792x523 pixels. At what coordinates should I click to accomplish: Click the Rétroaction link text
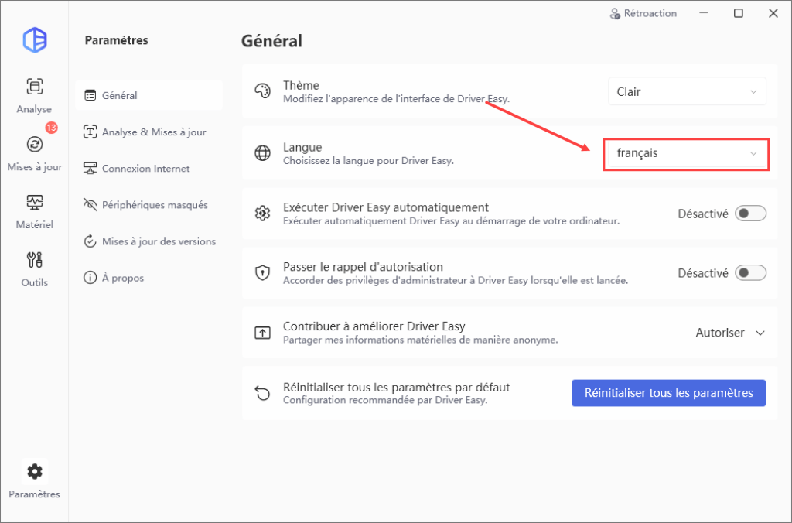[x=650, y=14]
